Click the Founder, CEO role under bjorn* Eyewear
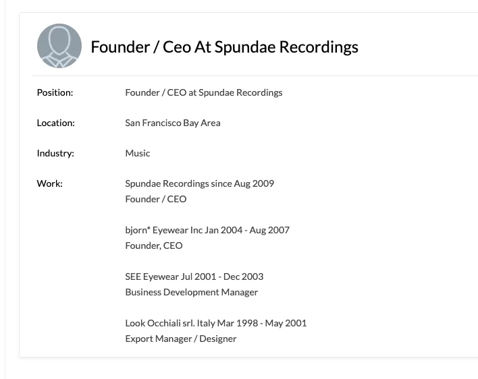This screenshot has width=478, height=379. coord(154,245)
